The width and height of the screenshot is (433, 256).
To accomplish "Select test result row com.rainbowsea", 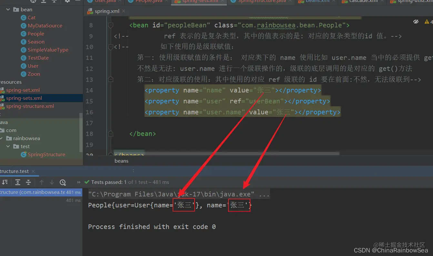I will (40, 192).
